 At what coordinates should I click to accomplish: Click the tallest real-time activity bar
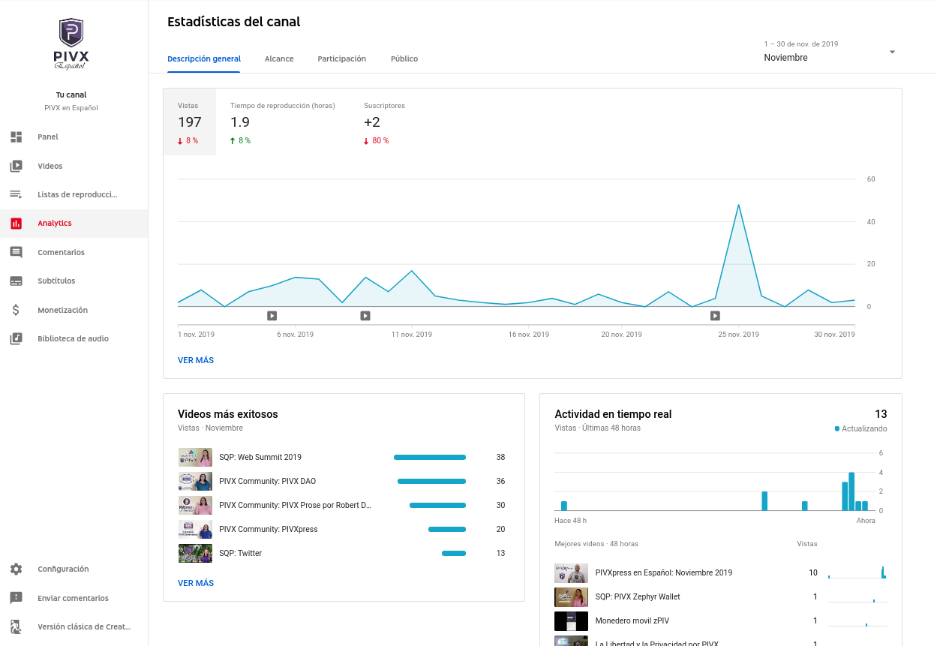tap(851, 491)
